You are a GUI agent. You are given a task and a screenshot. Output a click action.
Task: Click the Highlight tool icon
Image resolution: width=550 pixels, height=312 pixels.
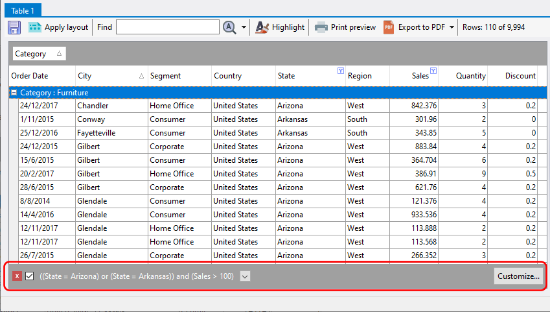262,27
